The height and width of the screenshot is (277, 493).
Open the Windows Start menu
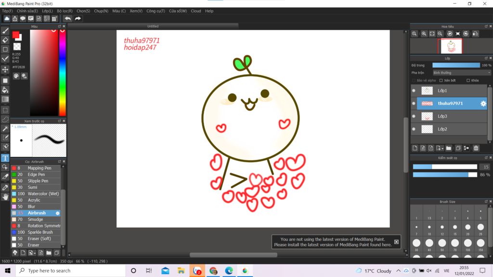[8, 271]
